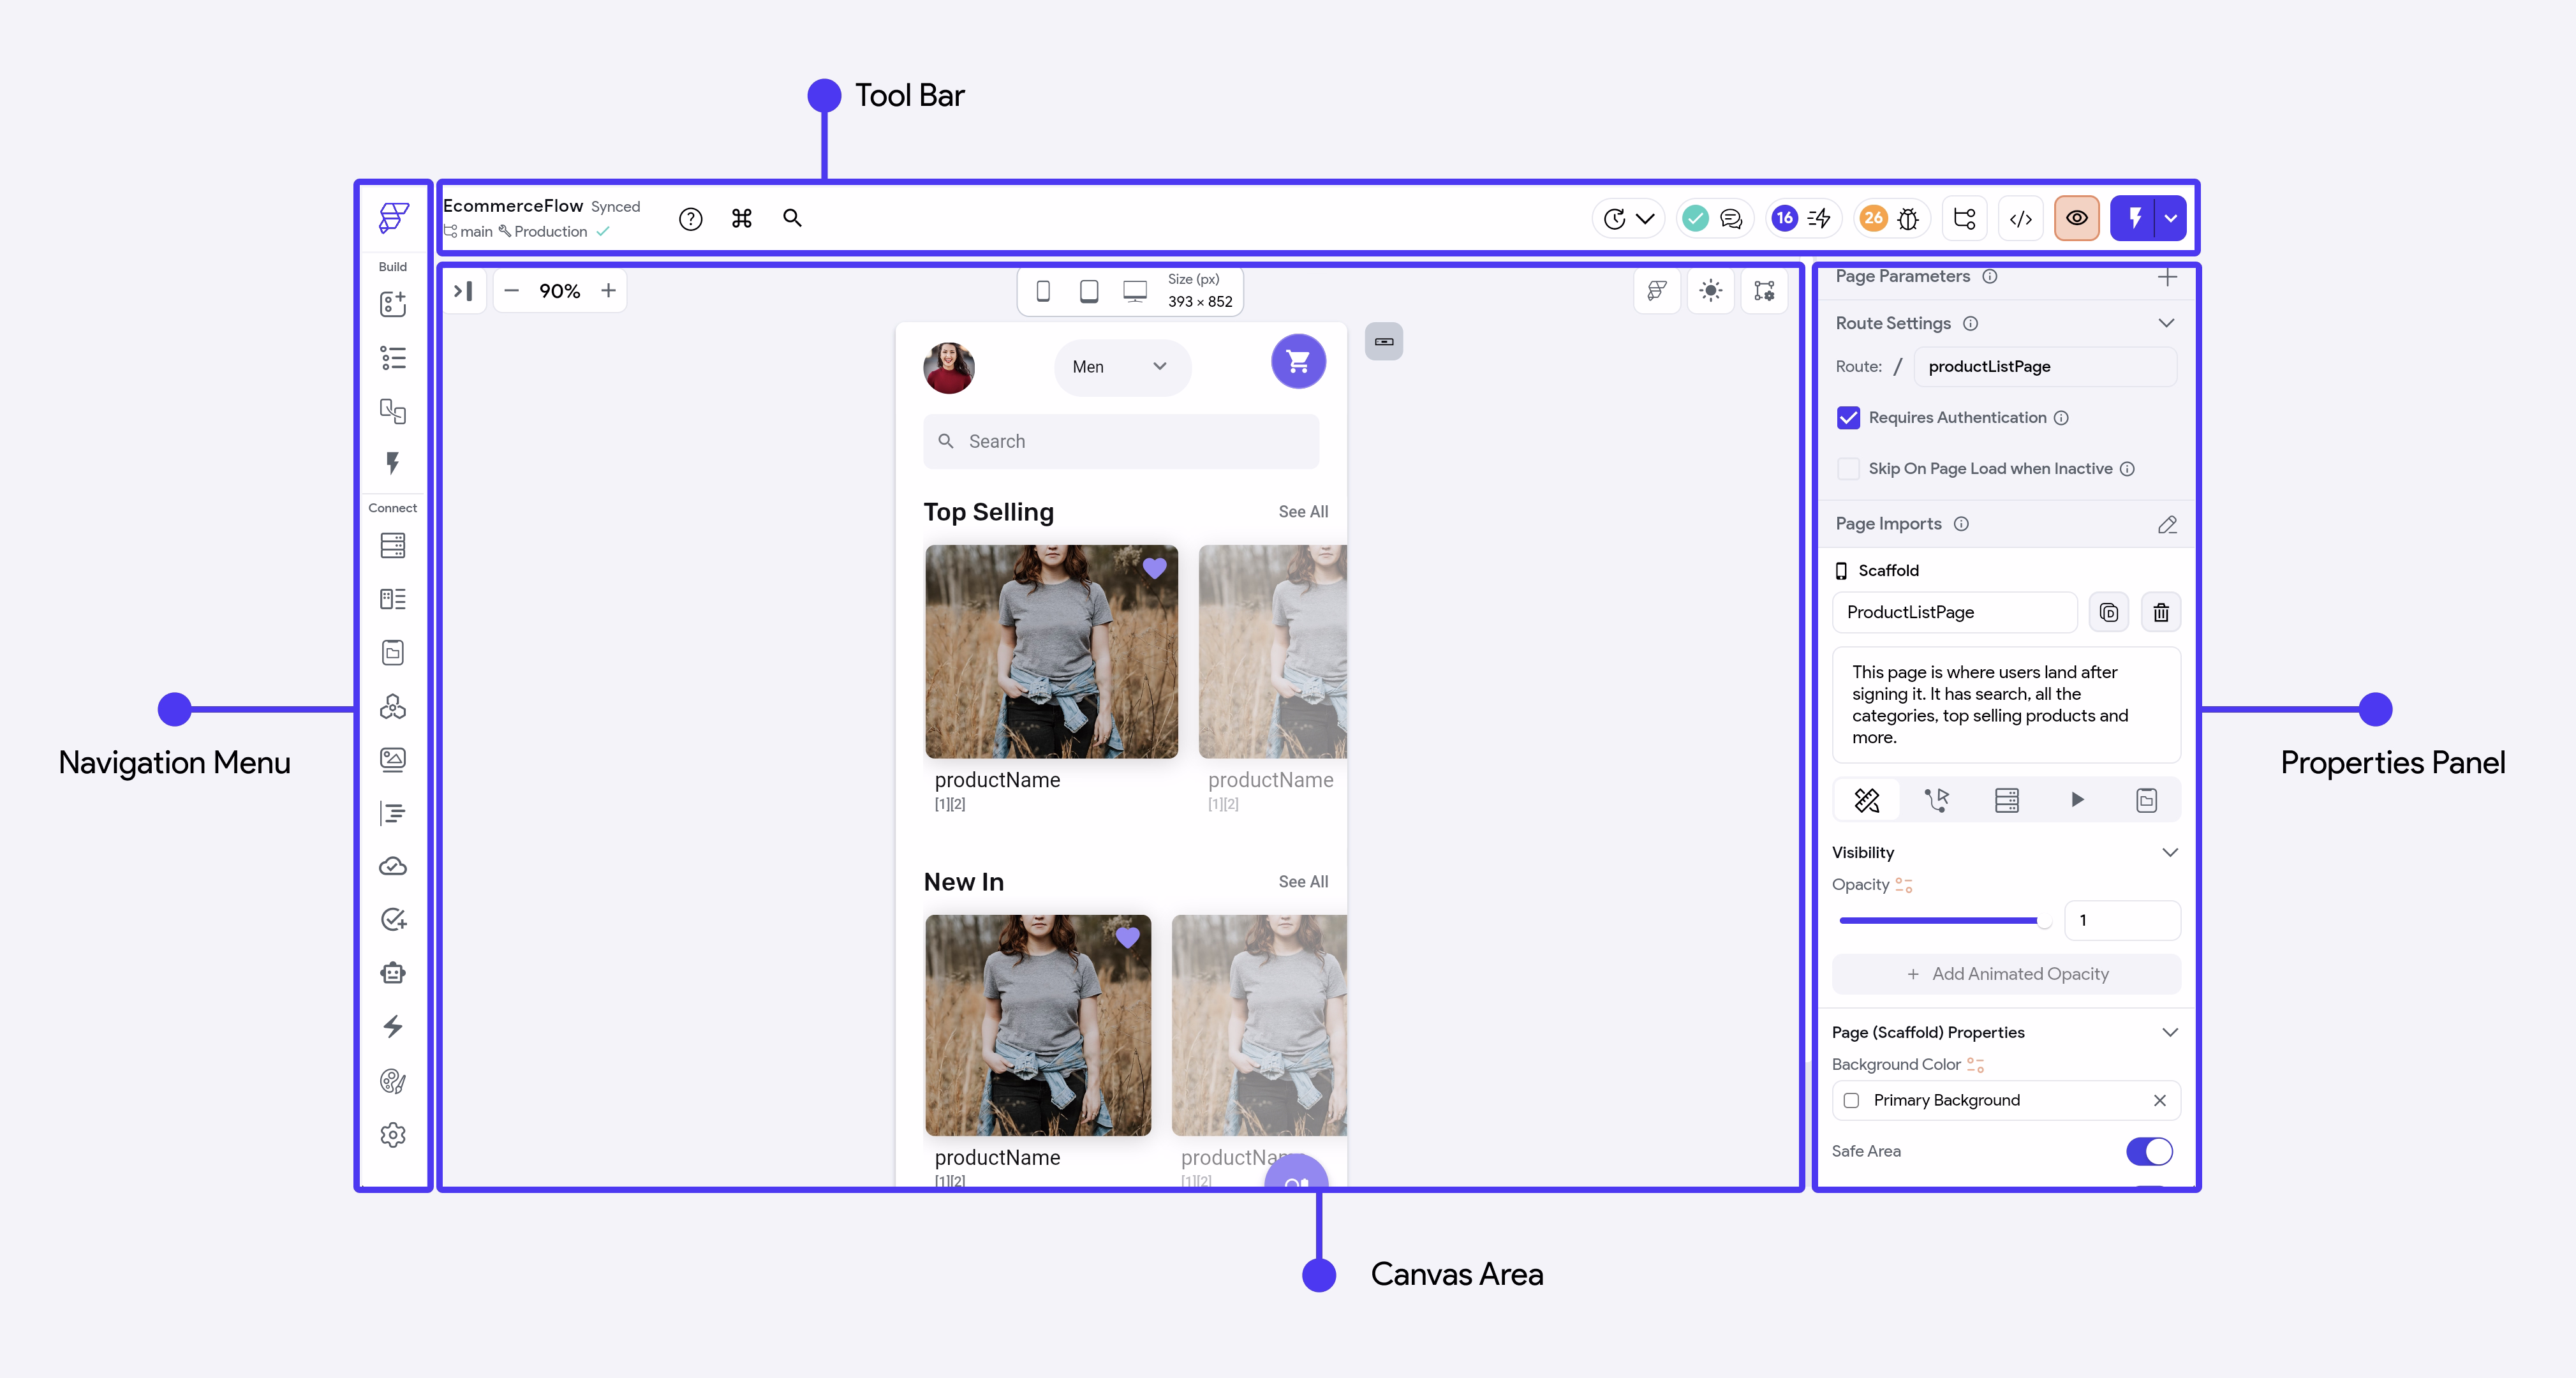Viewport: 2576px width, 1378px height.
Task: Open the Widget Tree list icon
Action: [393, 358]
